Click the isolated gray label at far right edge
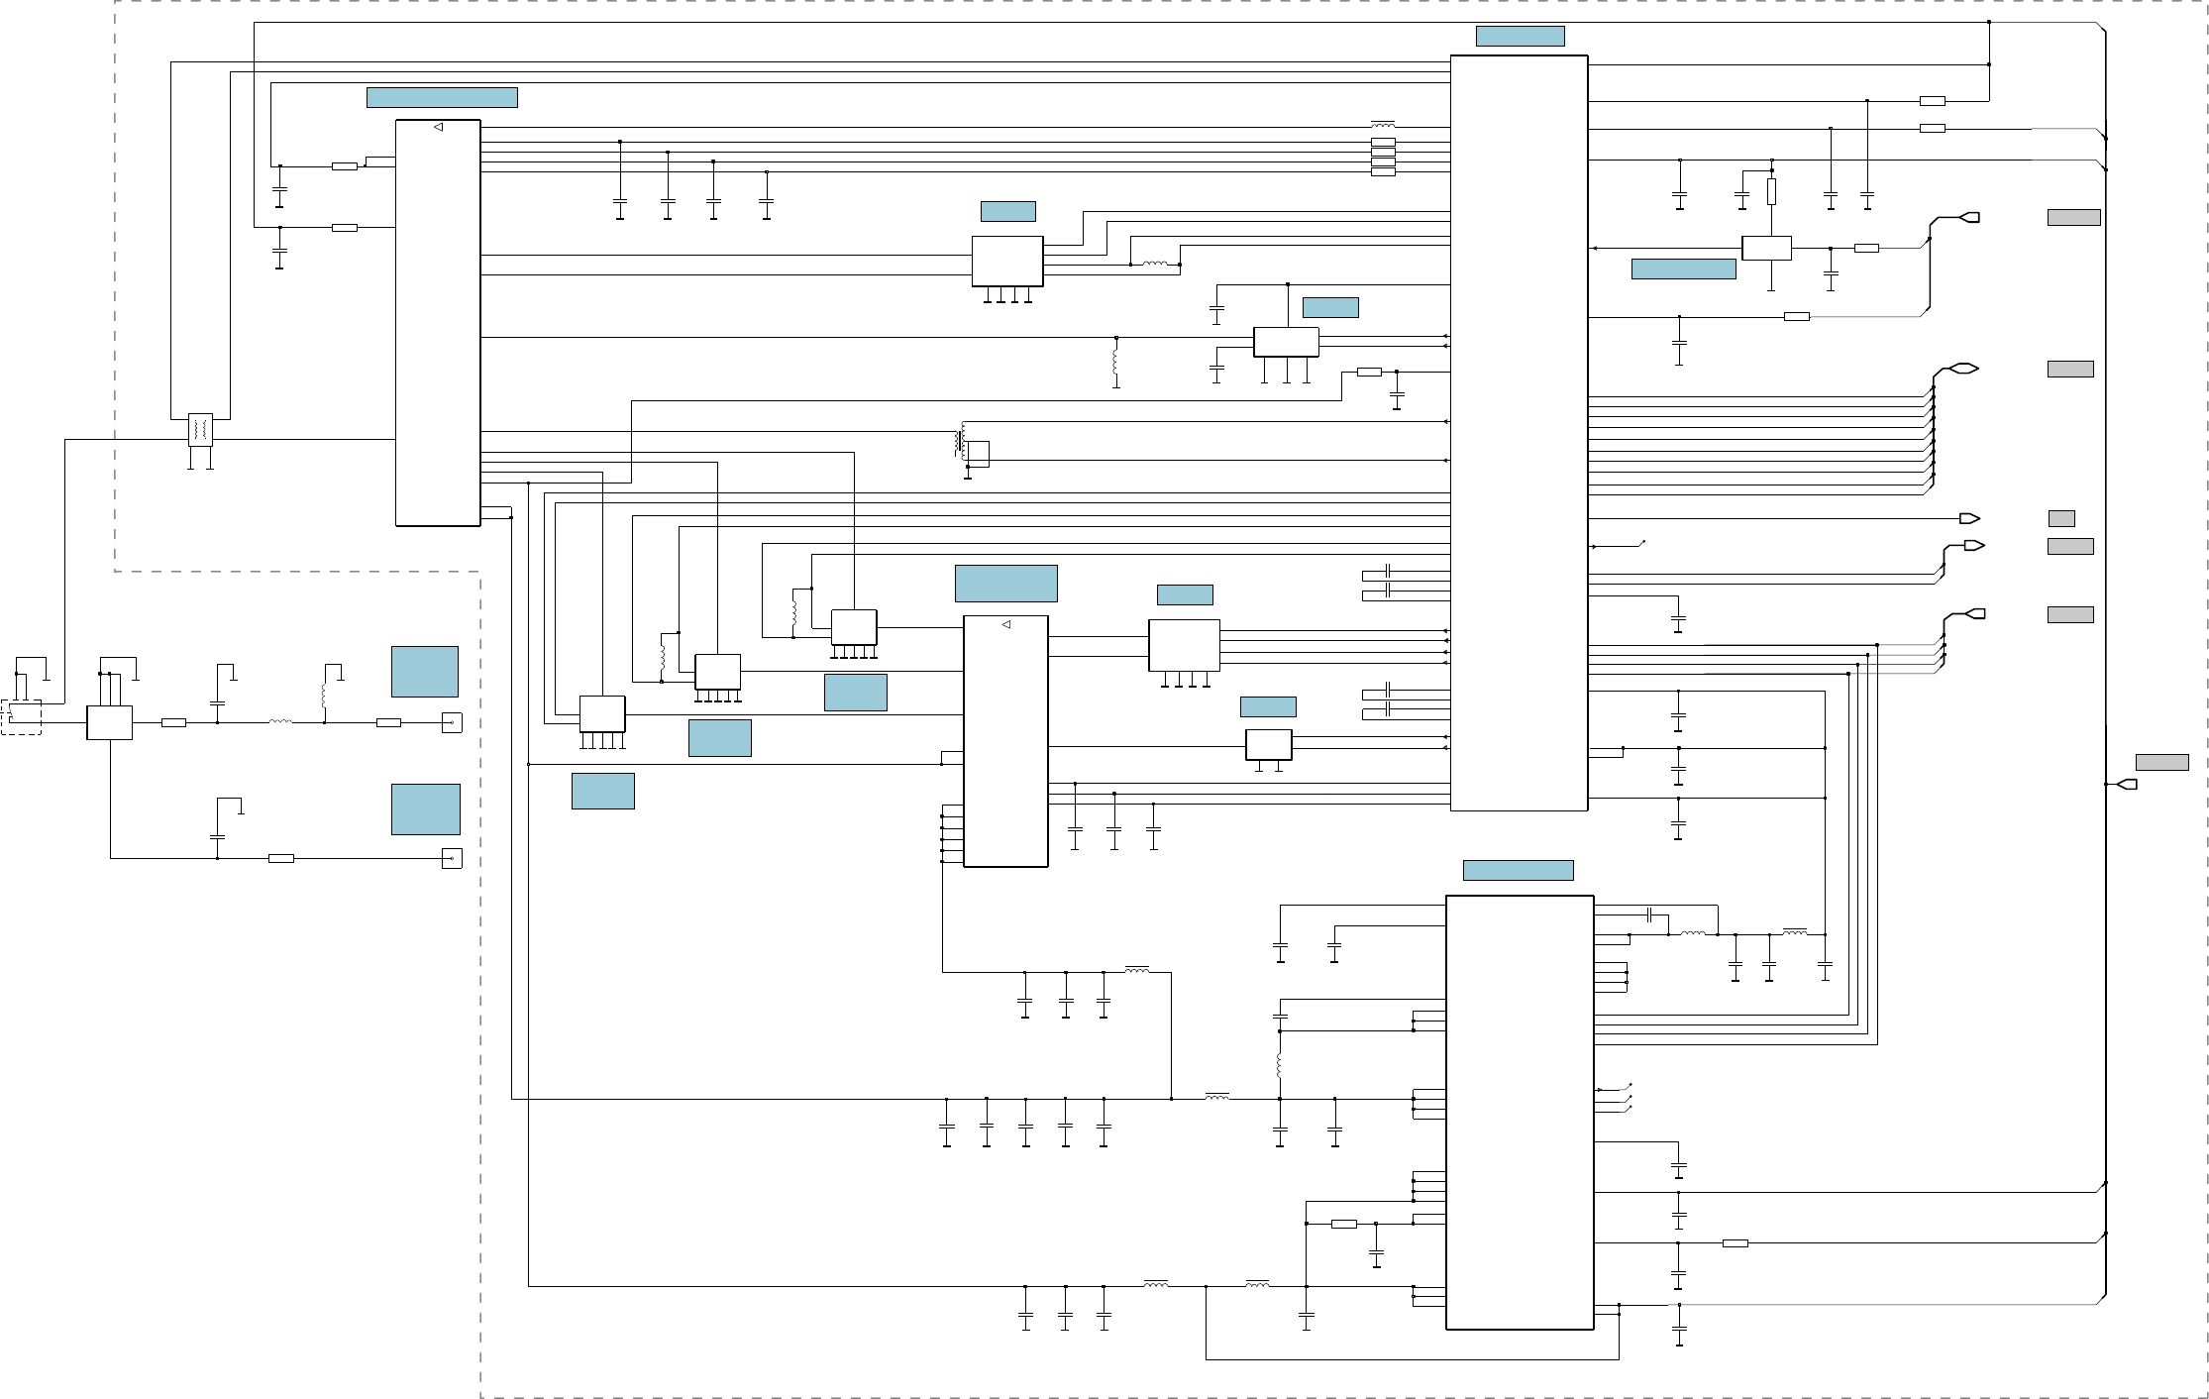 click(x=2161, y=762)
